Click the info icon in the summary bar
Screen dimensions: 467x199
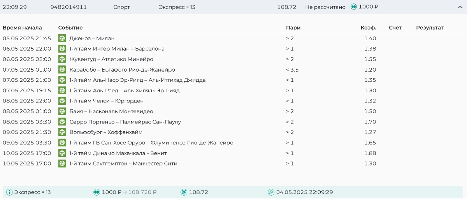9,192
